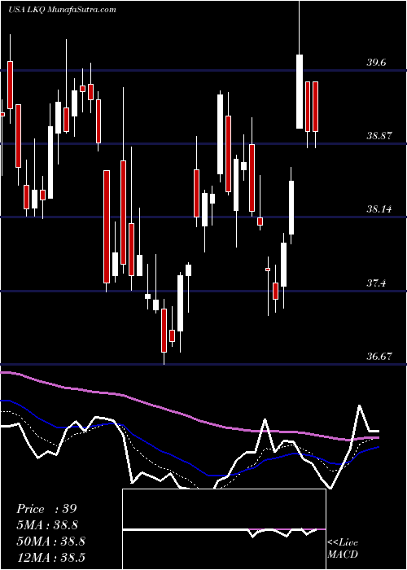The width and height of the screenshot is (407, 570).
Task: Click the Price : 39 readout
Action: coord(46,509)
